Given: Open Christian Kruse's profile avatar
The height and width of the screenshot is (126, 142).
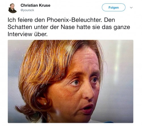Looking at the screenshot, I should (12, 8).
